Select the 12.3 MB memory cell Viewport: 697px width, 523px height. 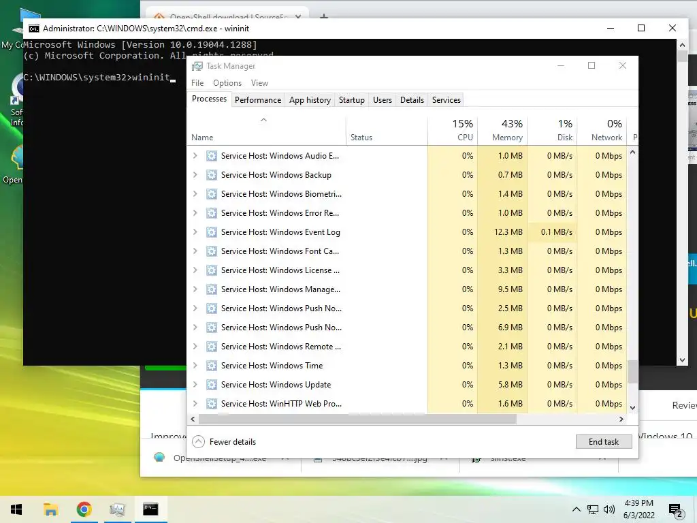(502, 232)
